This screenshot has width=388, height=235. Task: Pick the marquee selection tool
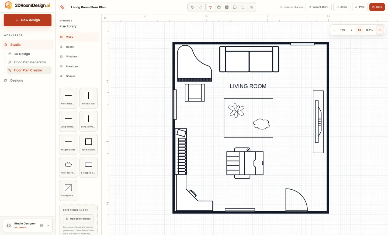[235, 7]
